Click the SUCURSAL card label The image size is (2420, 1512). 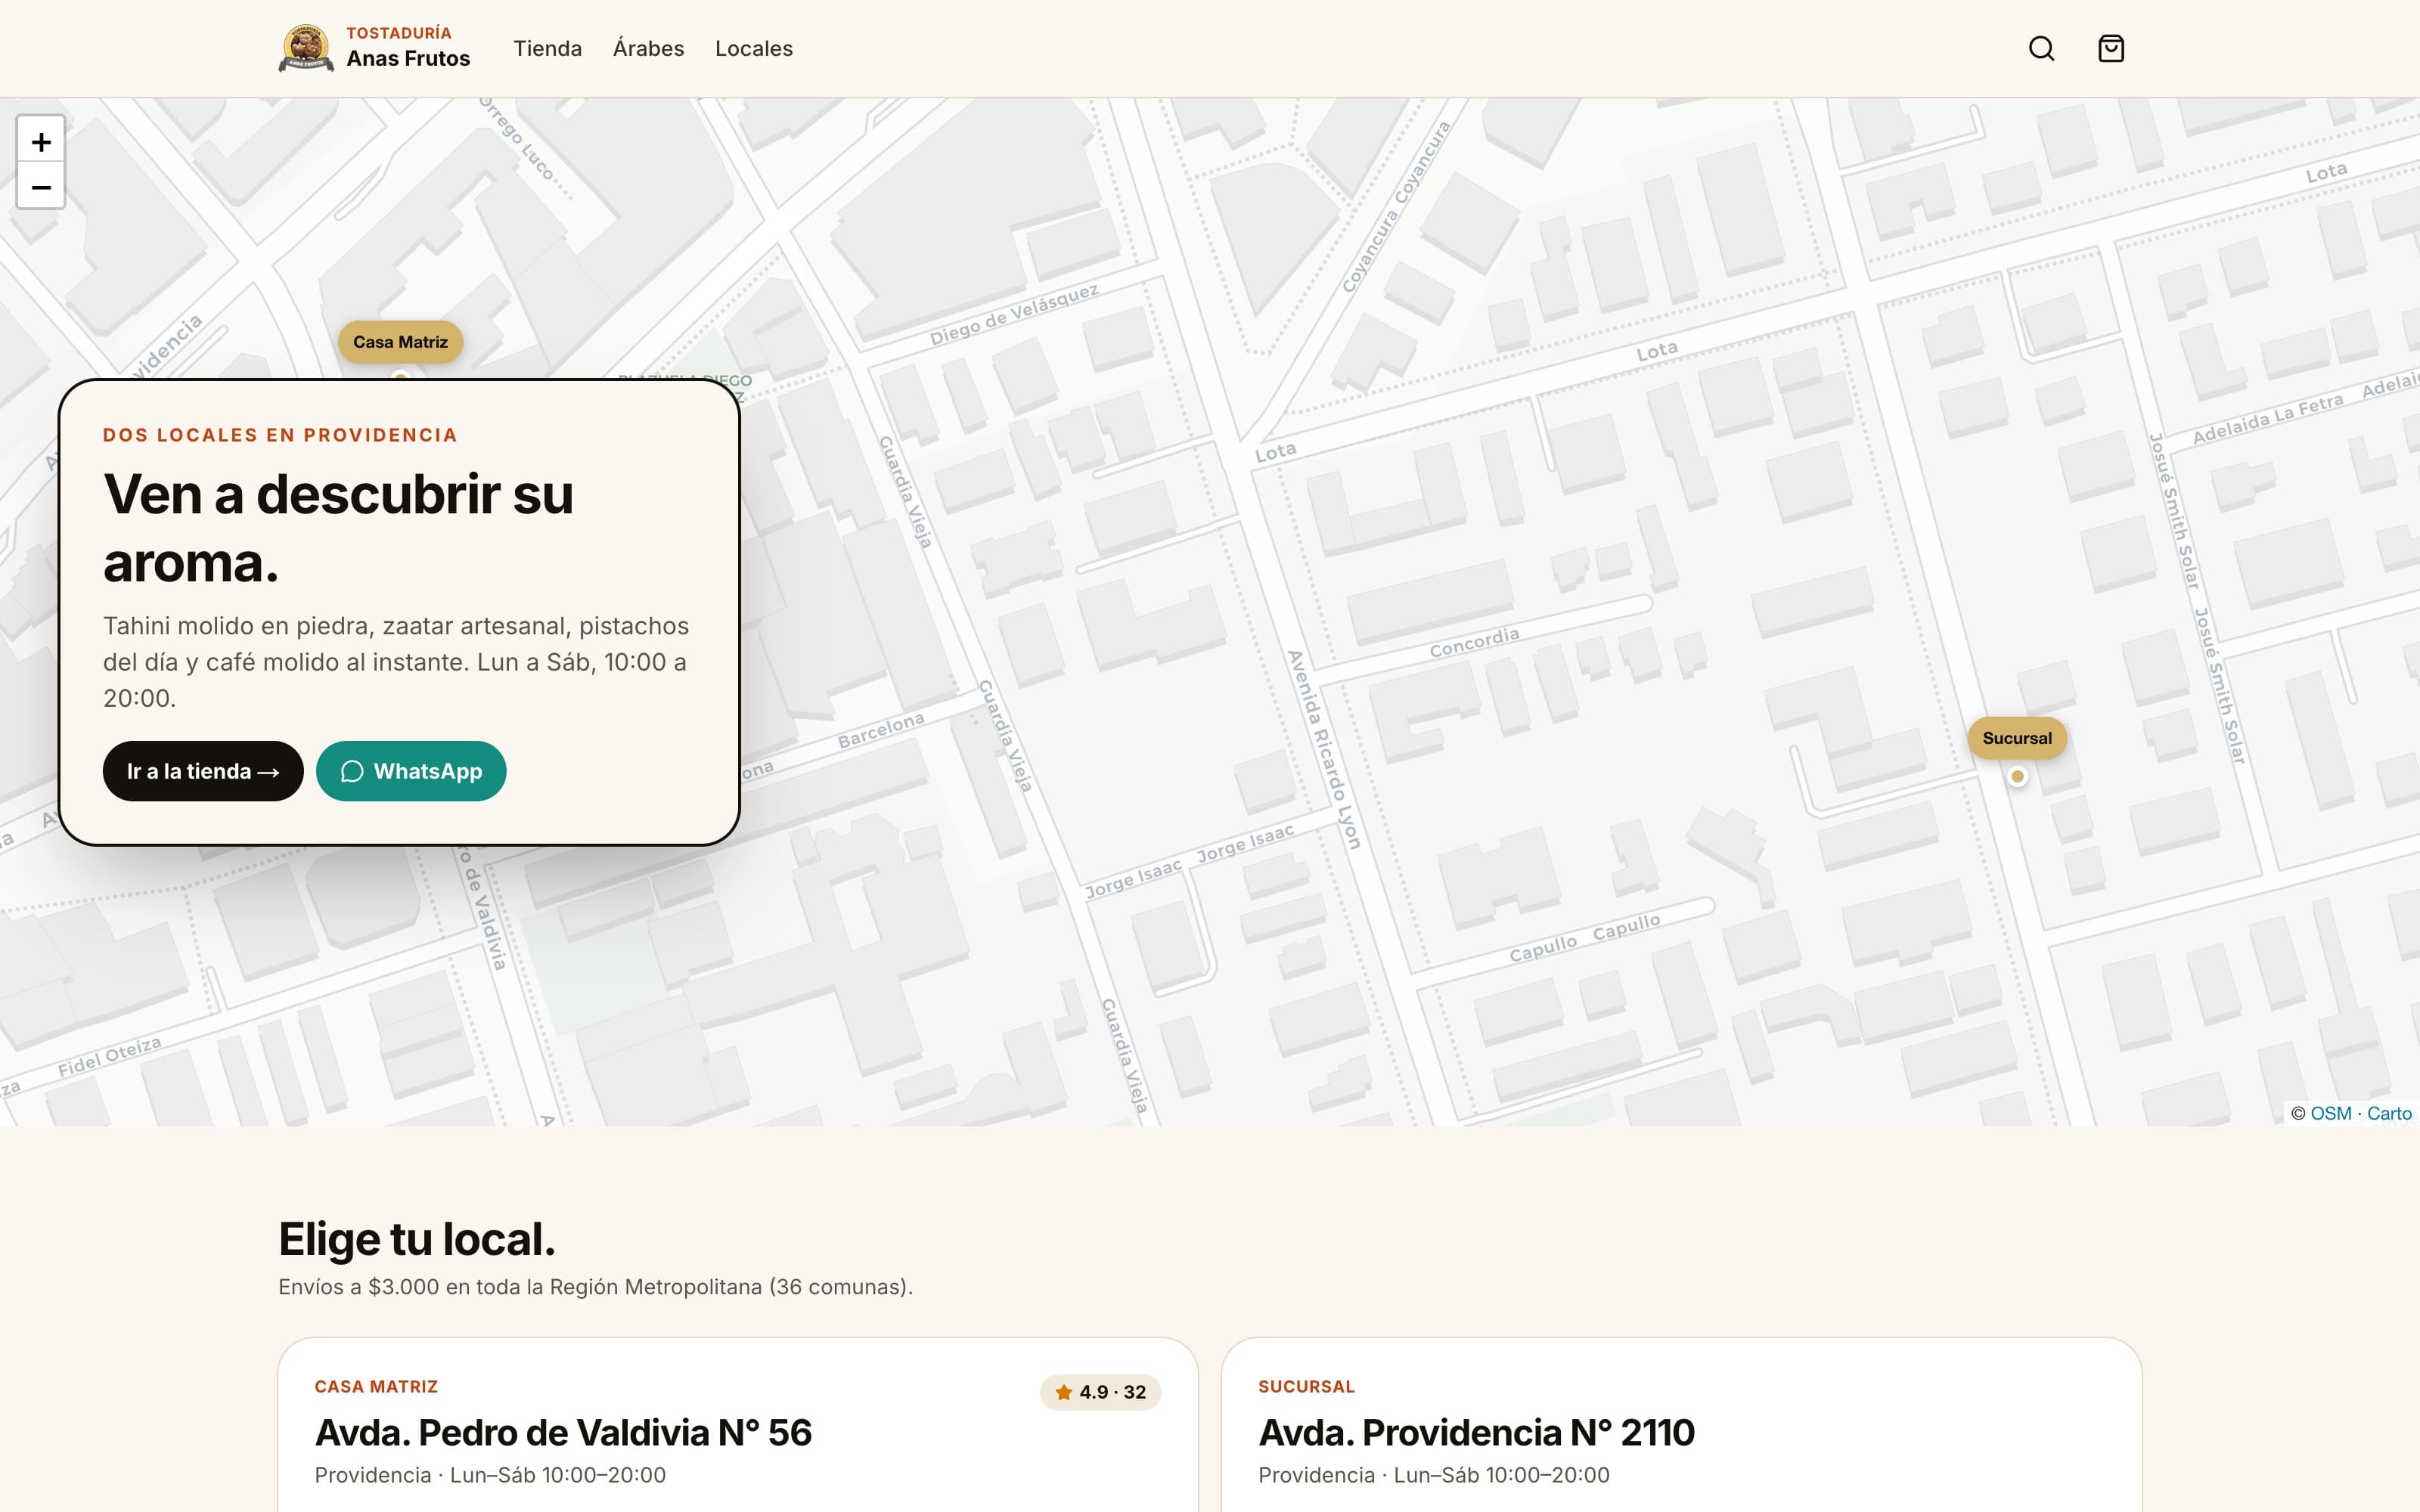(1306, 1386)
